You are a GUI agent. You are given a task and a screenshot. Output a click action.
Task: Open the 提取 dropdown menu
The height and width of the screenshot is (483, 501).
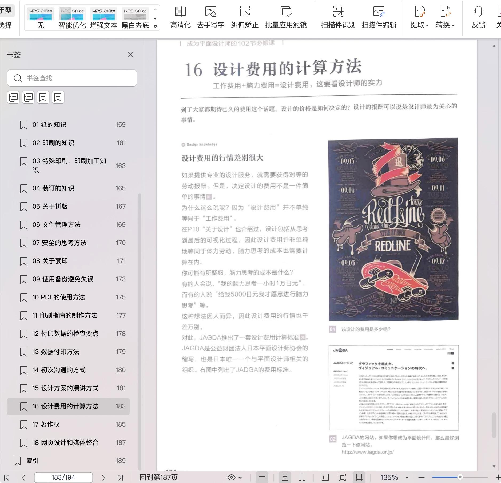[419, 25]
